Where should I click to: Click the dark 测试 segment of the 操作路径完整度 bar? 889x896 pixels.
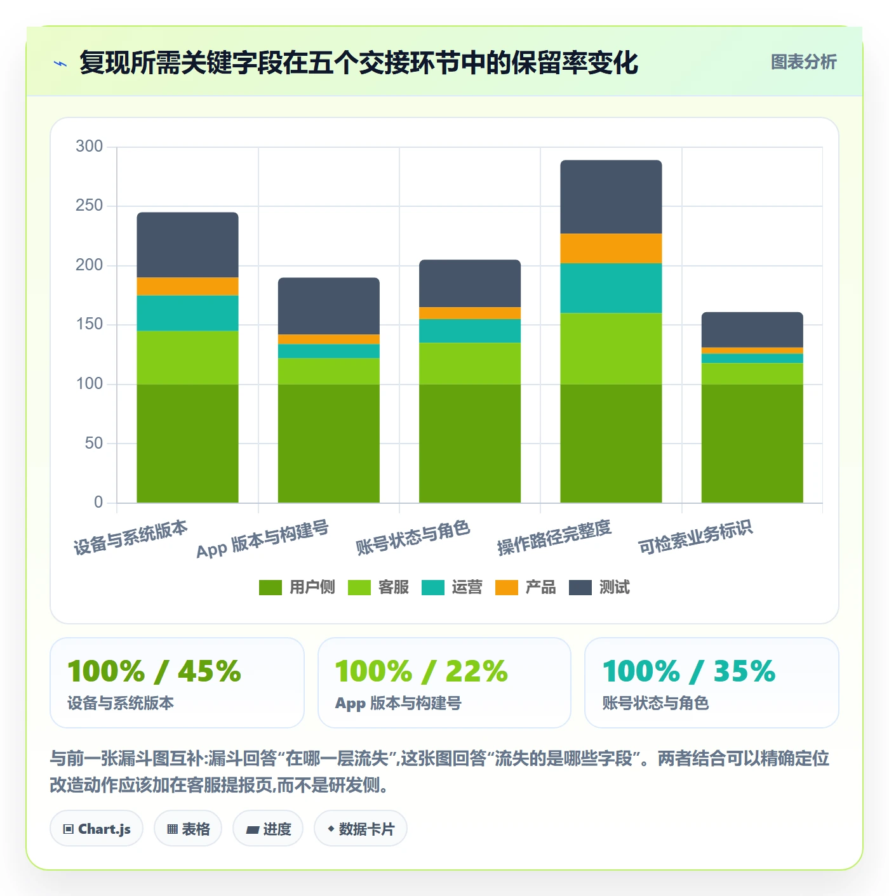coord(611,197)
